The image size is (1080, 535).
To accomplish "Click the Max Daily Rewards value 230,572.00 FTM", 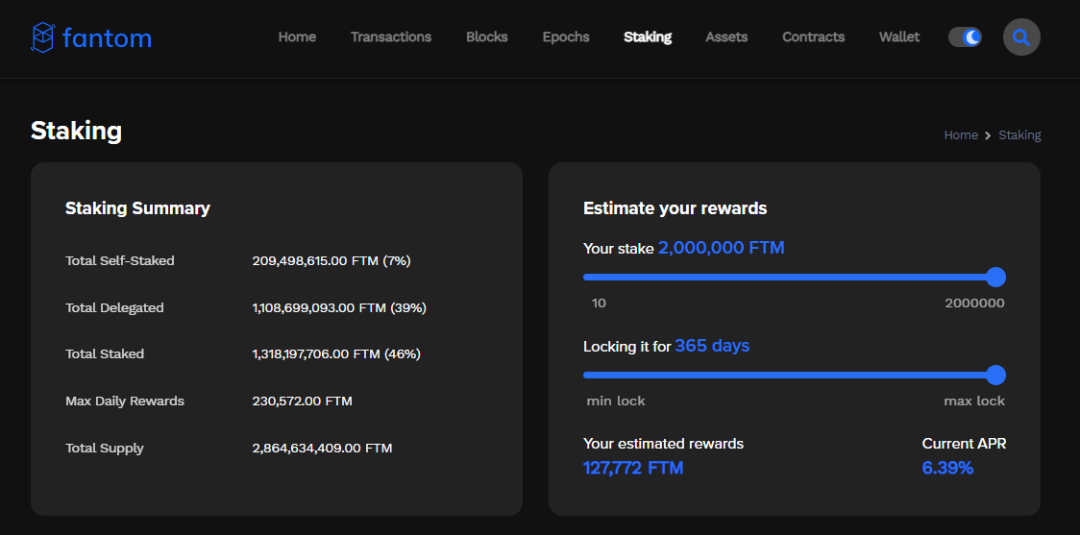I will 303,401.
